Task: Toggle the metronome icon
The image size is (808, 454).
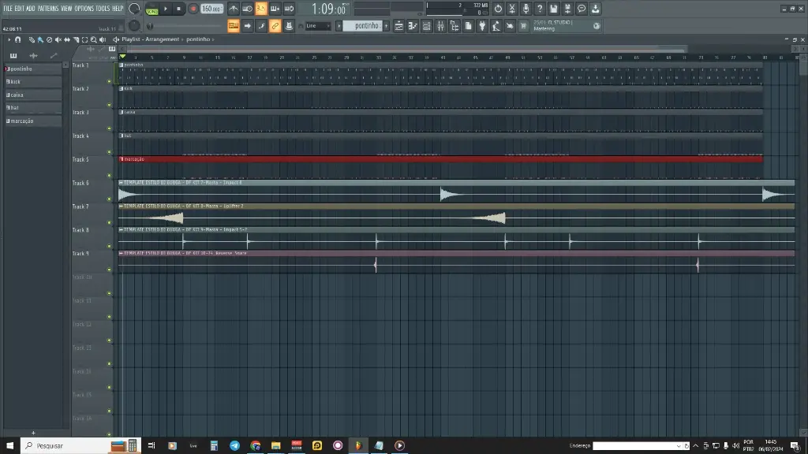Action: coord(234,9)
